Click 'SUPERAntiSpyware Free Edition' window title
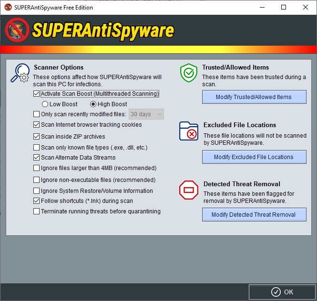Screen dimensions: 317x301 tap(53, 8)
